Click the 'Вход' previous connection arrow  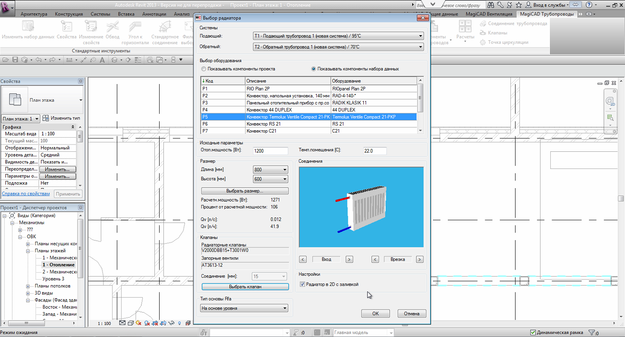click(x=303, y=259)
